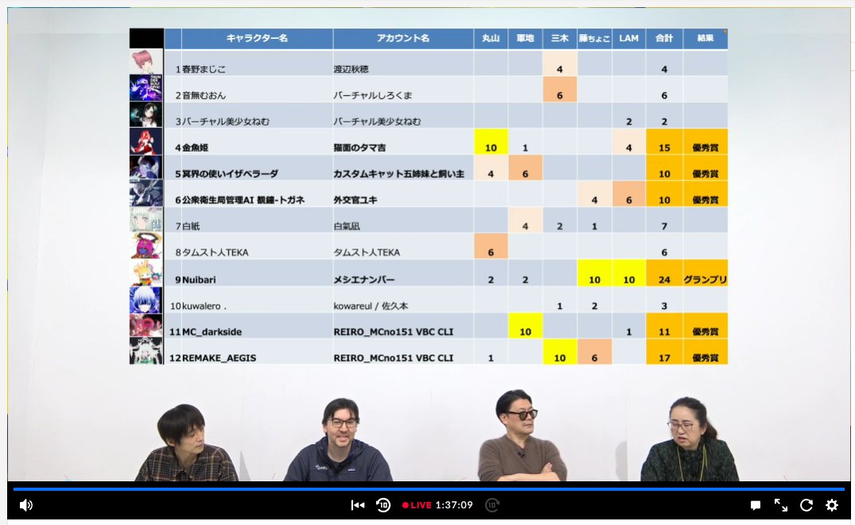Click the アカウント名 column header
This screenshot has width=855, height=525.
tap(403, 38)
